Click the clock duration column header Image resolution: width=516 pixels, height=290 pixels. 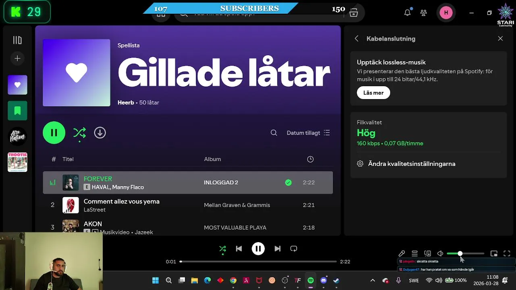point(310,159)
